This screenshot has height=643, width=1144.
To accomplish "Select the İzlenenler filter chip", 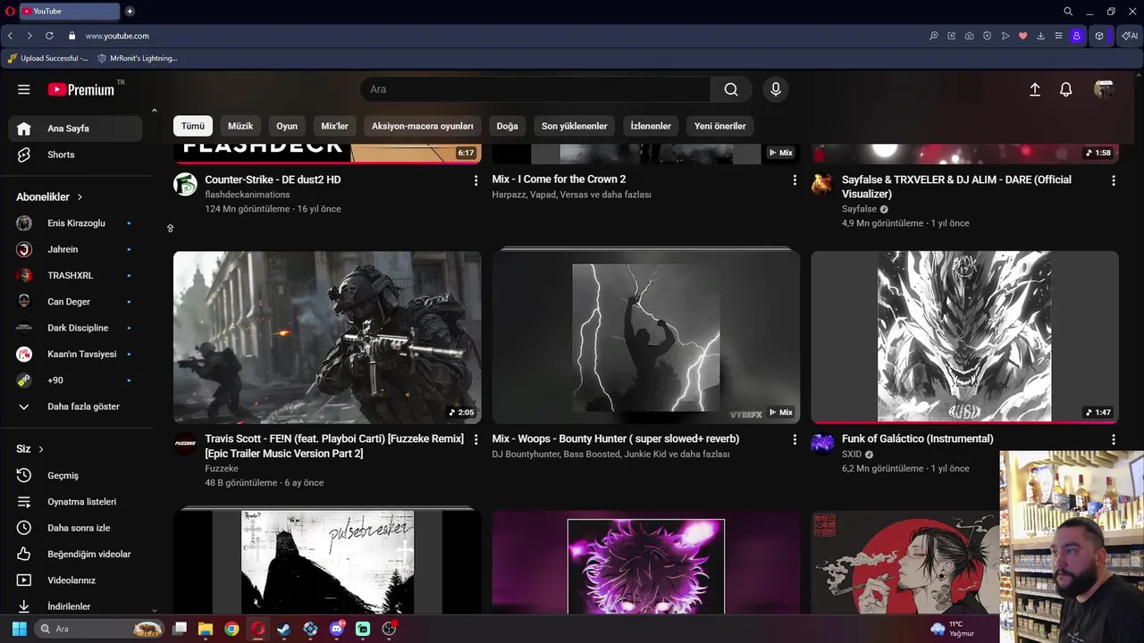I will coord(651,126).
